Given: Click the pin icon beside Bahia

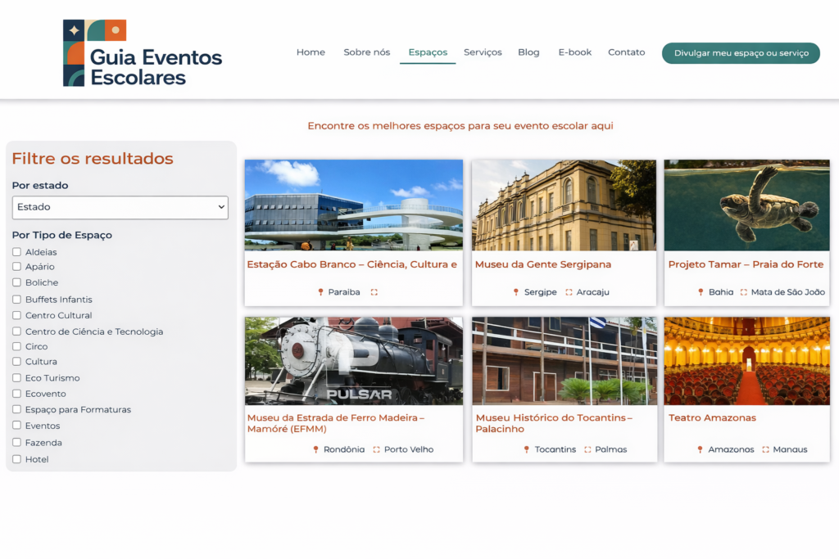Looking at the screenshot, I should [701, 292].
